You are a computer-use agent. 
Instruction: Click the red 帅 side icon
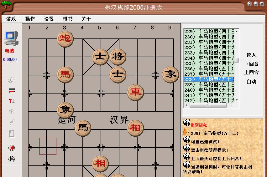point(12,148)
